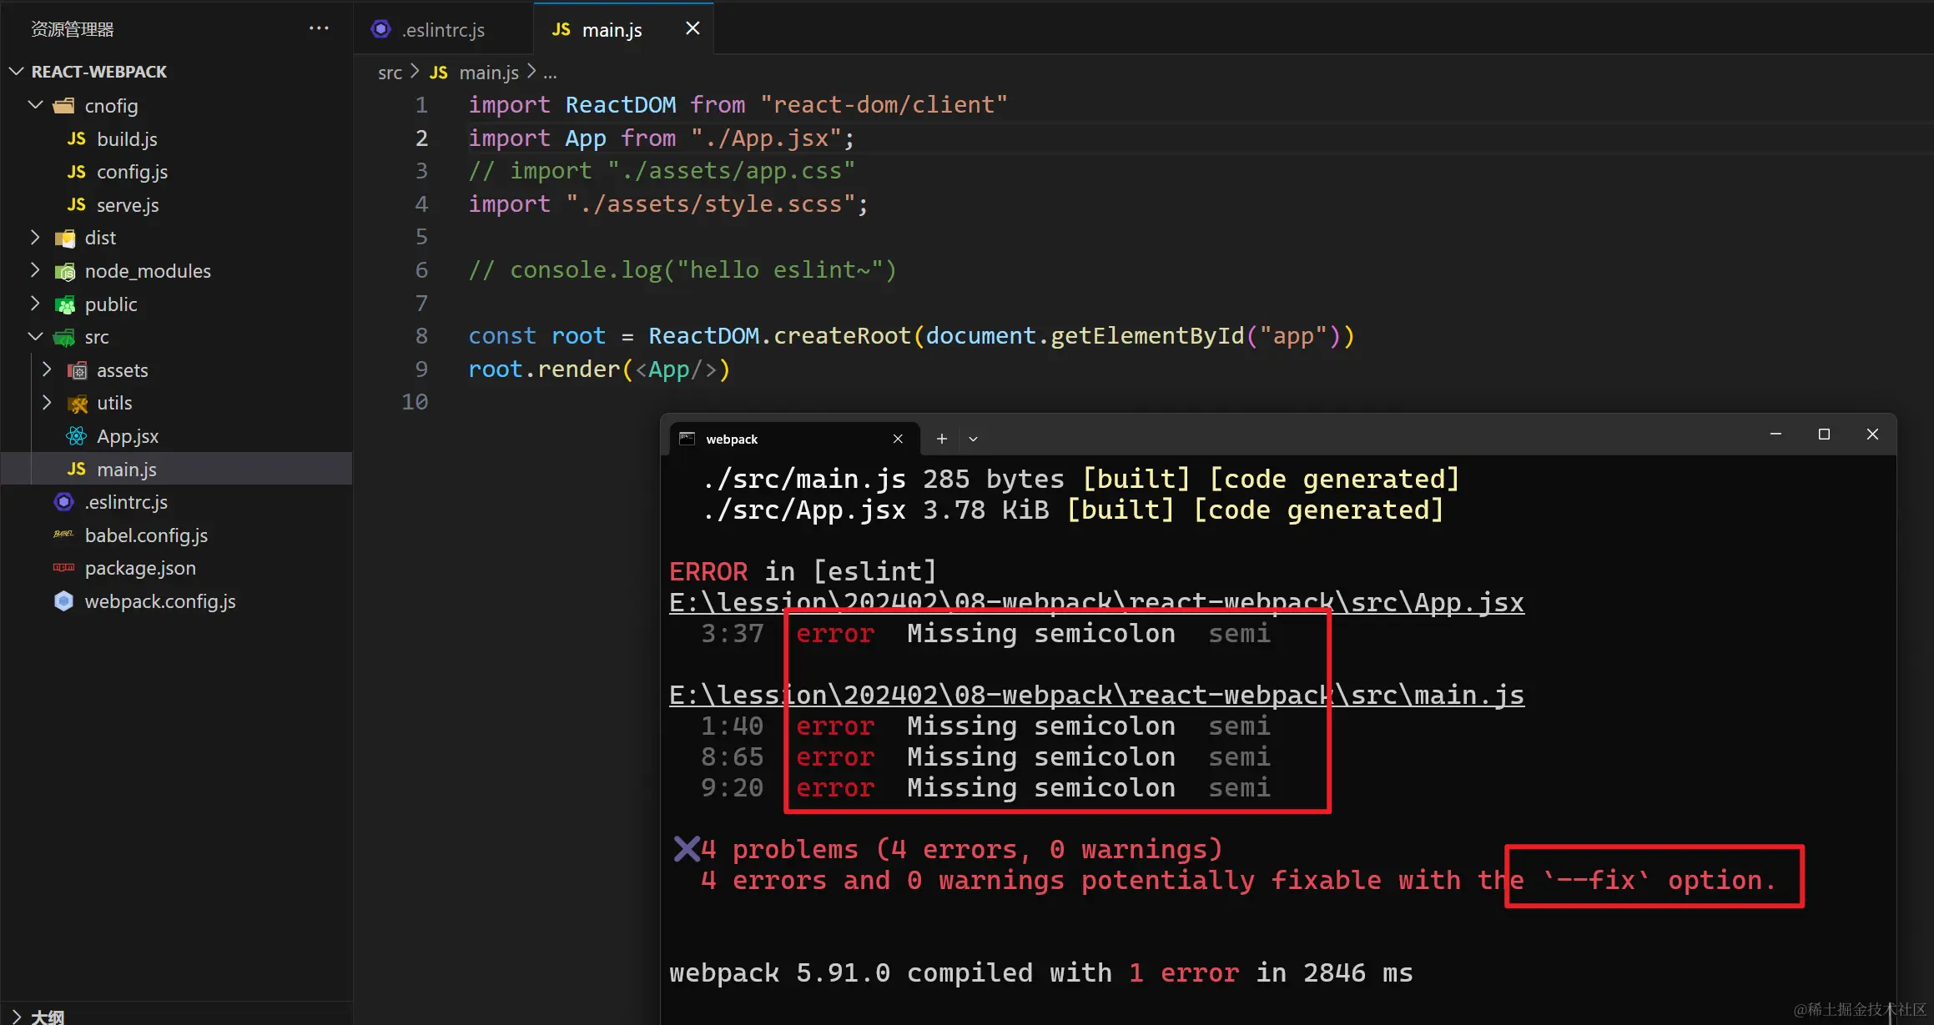Expand the assets folder
This screenshot has height=1025, width=1934.
47,369
